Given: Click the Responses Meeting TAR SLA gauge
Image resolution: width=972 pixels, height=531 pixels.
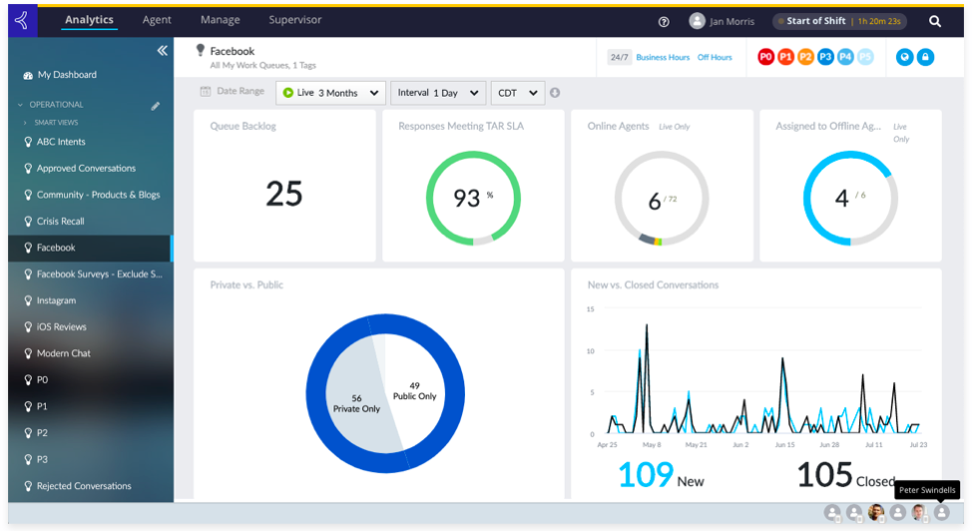Looking at the screenshot, I should click(x=473, y=199).
